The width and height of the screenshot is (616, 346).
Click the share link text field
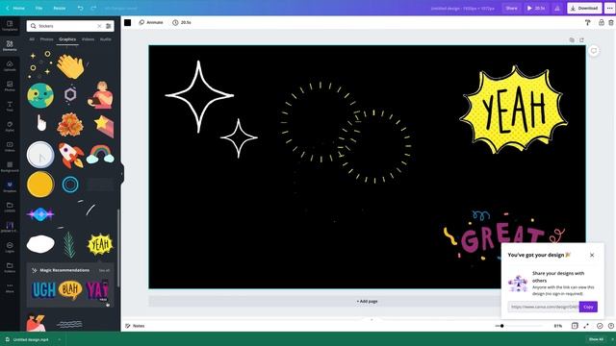pos(543,307)
